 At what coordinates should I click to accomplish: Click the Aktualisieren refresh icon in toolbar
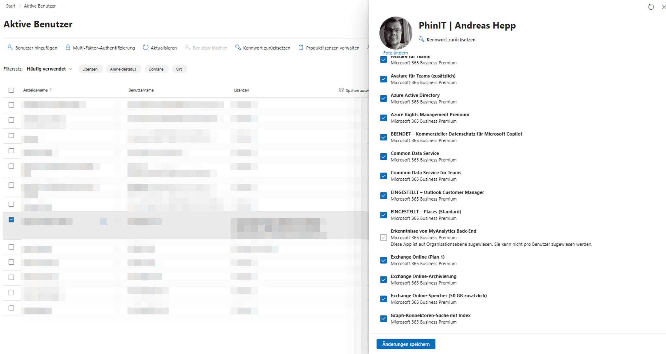coord(146,47)
